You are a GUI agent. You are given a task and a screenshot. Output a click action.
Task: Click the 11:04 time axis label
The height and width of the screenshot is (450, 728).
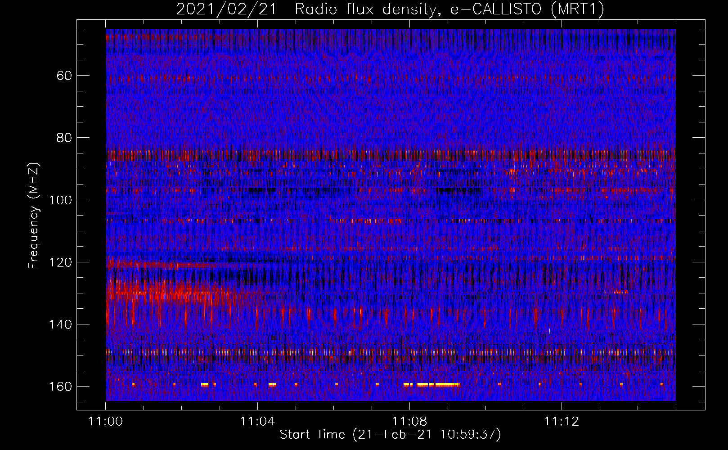point(257,422)
